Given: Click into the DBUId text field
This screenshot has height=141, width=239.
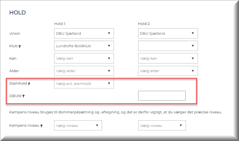Looking at the screenshot, I should pyautogui.click(x=162, y=96).
